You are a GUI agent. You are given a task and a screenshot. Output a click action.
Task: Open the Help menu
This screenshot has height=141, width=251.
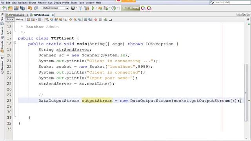pyautogui.click(x=98, y=3)
